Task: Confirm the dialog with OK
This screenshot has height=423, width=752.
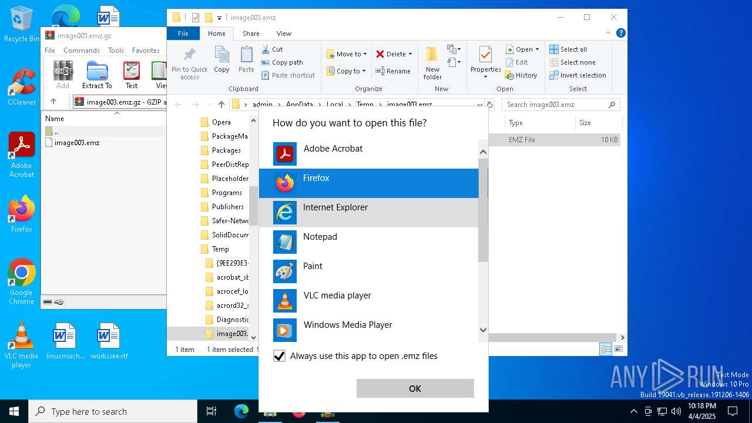Action: pyautogui.click(x=415, y=388)
